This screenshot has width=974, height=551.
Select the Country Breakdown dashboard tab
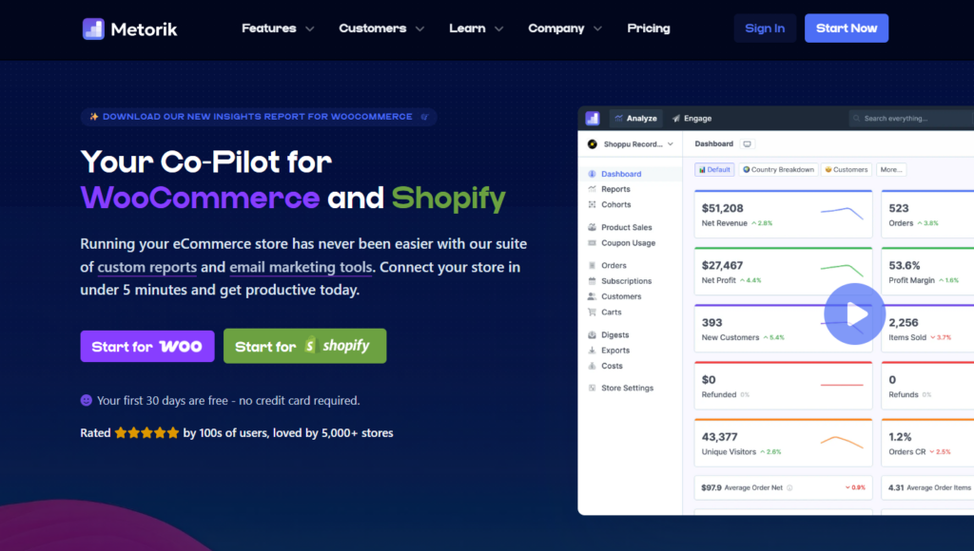click(778, 170)
